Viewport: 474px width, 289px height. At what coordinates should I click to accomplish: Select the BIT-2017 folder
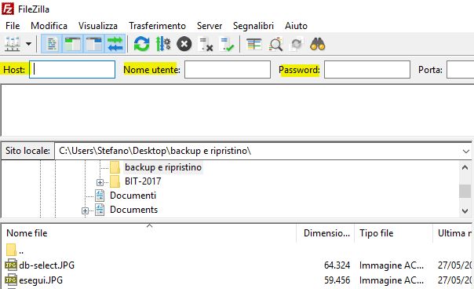[143, 181]
